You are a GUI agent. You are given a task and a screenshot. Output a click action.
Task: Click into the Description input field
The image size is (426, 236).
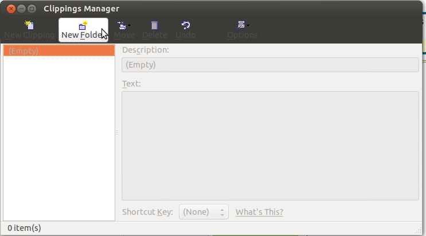pos(270,65)
